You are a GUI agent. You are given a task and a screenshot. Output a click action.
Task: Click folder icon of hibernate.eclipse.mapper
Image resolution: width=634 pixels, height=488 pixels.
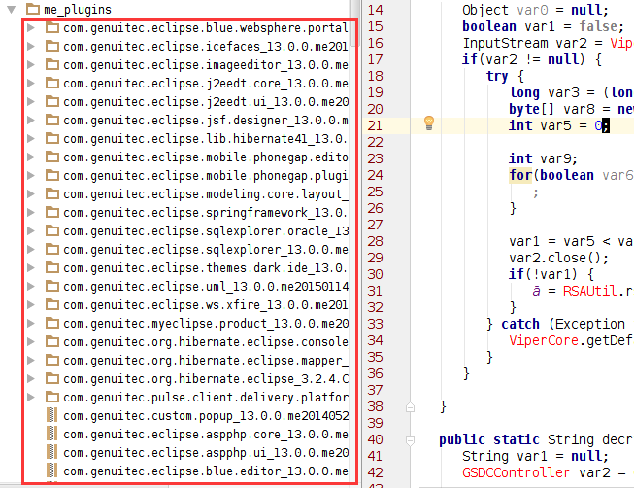pos(52,360)
